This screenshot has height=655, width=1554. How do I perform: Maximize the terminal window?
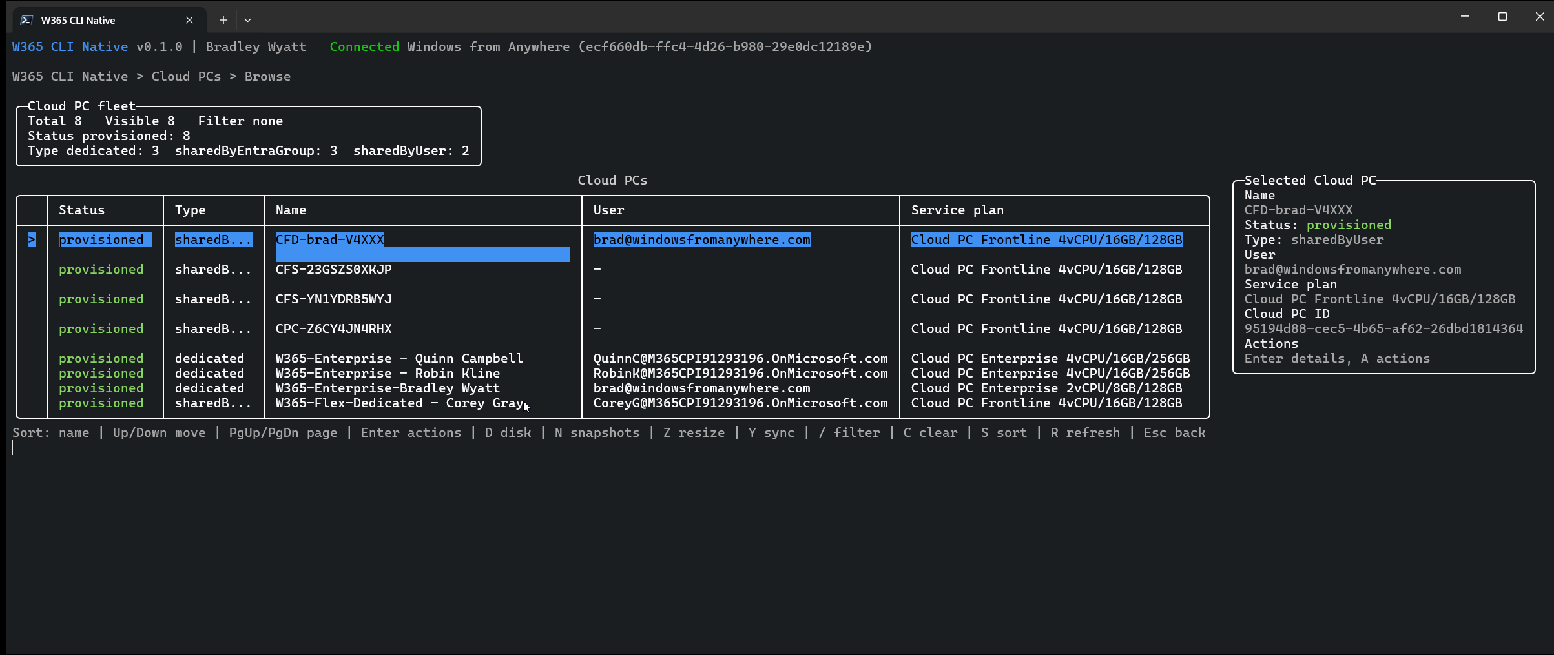pos(1502,16)
